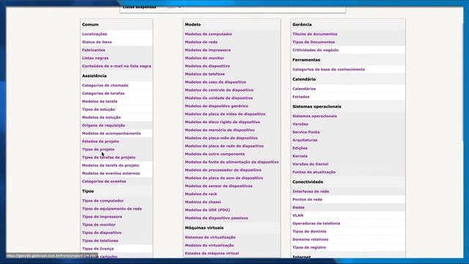Viewport: 469px width, 264px height.
Task: Open Pontos de rede
Action: click(x=307, y=199)
